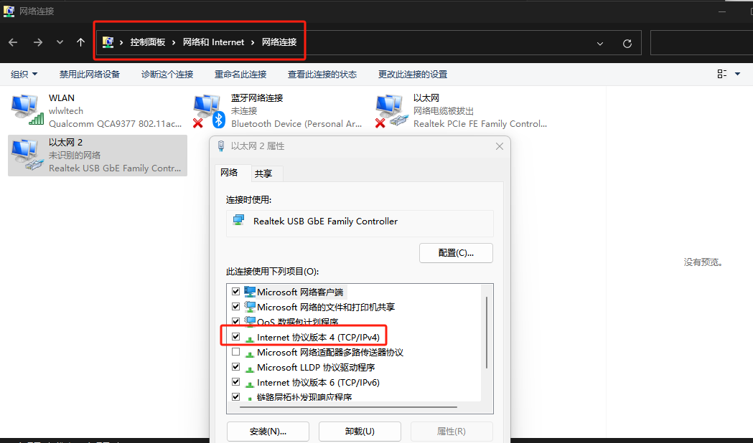Change view layout icon
The width and height of the screenshot is (753, 443).
(x=722, y=74)
